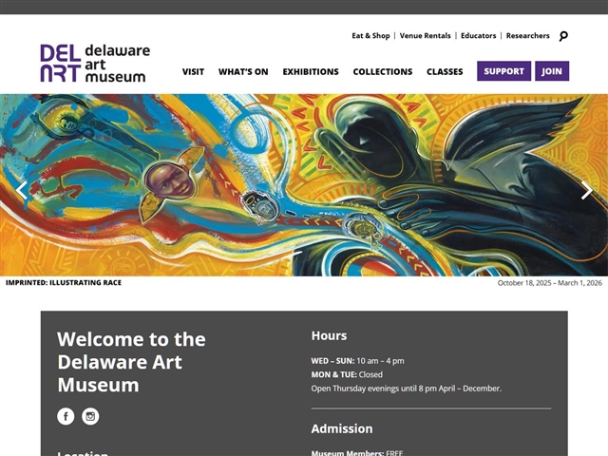Go to previous slide arrow
This screenshot has height=456, width=608.
22,190
